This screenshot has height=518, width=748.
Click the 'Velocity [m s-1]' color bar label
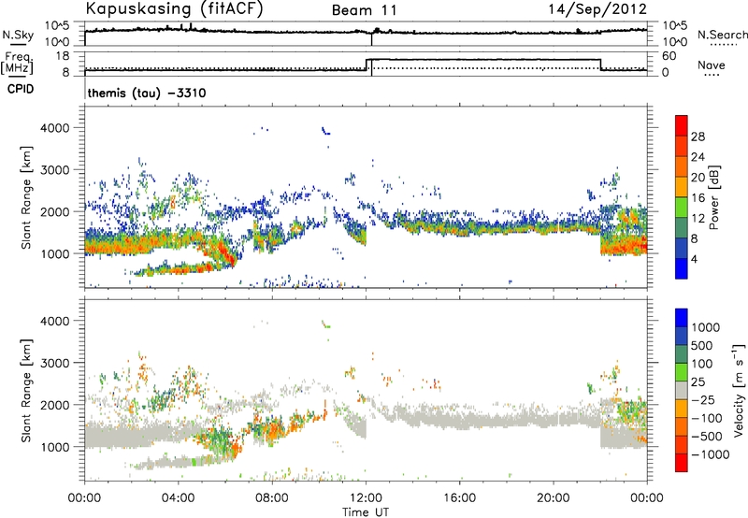pos(739,389)
